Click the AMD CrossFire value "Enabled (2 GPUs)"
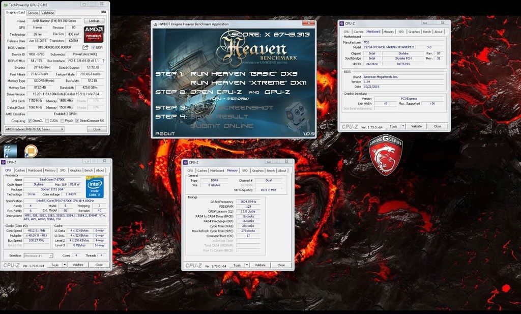521x314 pixels. click(x=66, y=114)
